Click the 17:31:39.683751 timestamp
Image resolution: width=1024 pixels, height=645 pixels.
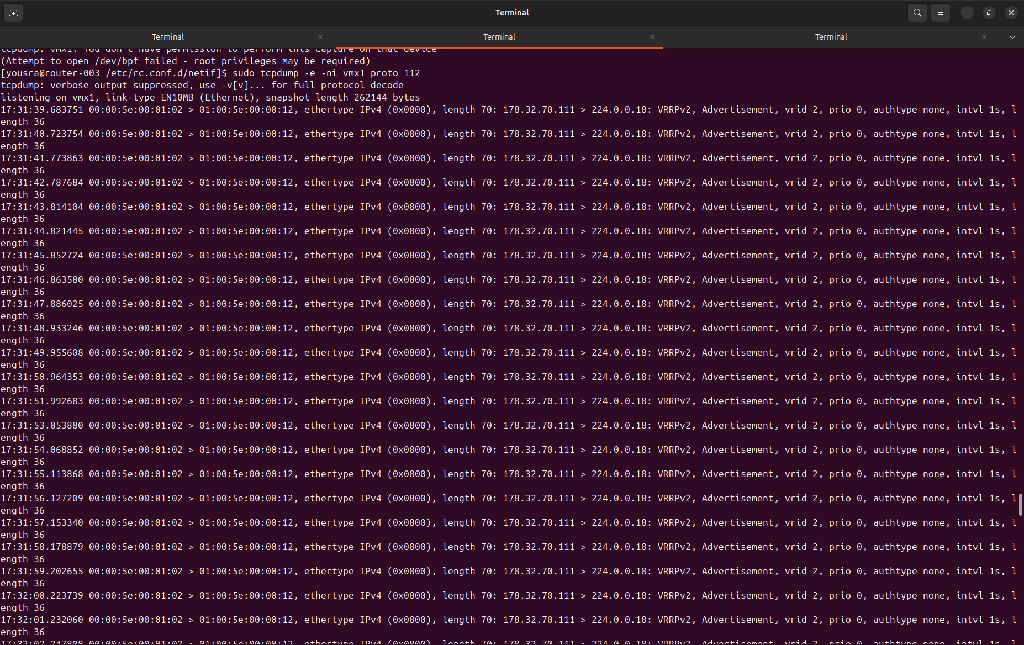point(42,109)
